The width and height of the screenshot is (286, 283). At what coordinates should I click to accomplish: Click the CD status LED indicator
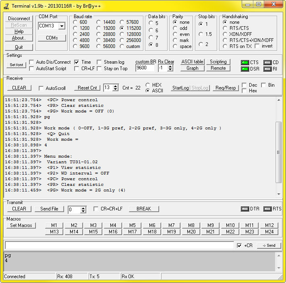pos(267,62)
